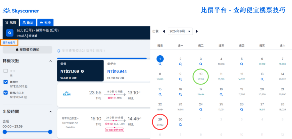Switch to the 航班 tab
Screen dimensions: 292x139
pyautogui.click(x=11, y=23)
